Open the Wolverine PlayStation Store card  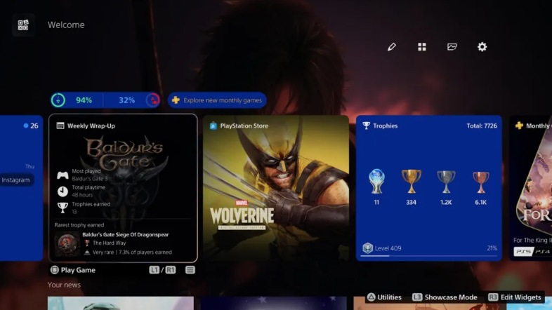click(276, 188)
